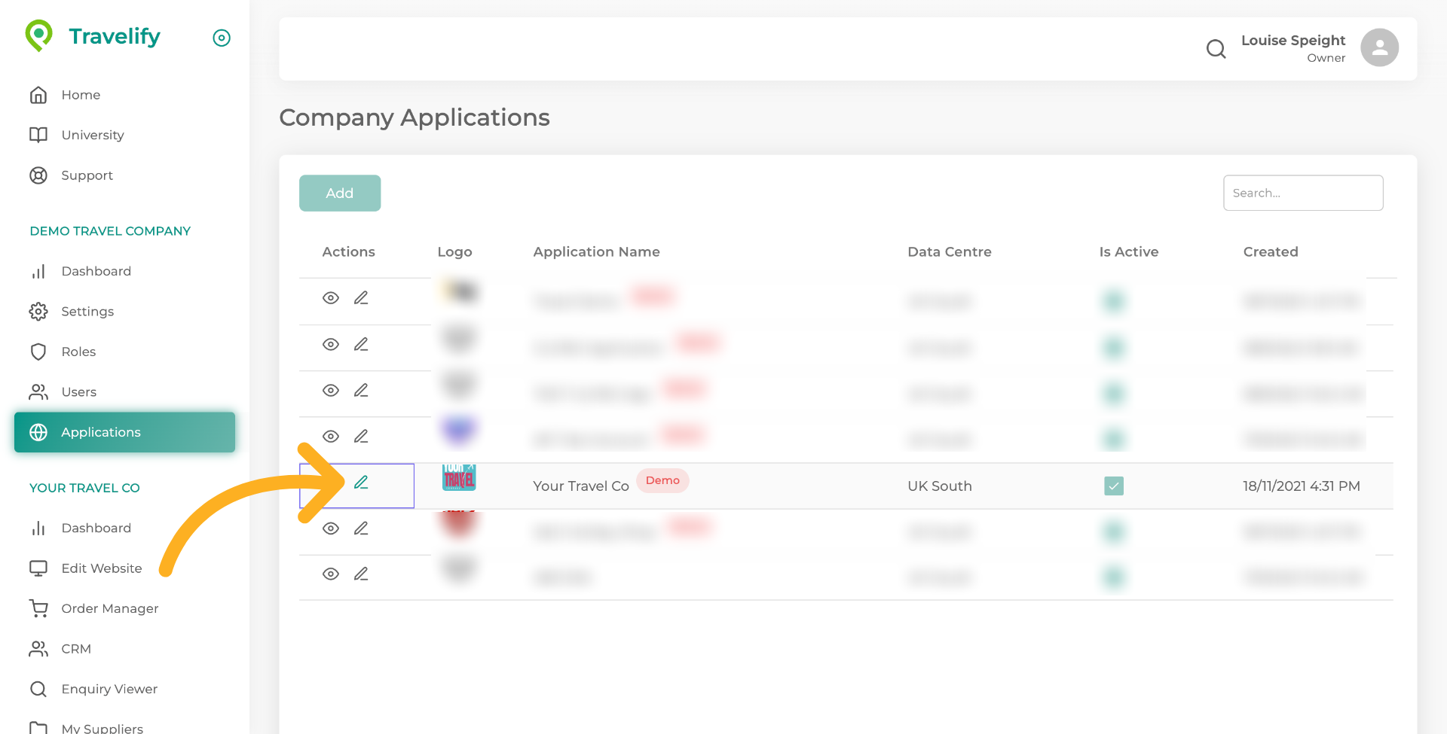1447x734 pixels.
Task: Collapse the sidebar using the circular toggle
Action: click(x=221, y=37)
